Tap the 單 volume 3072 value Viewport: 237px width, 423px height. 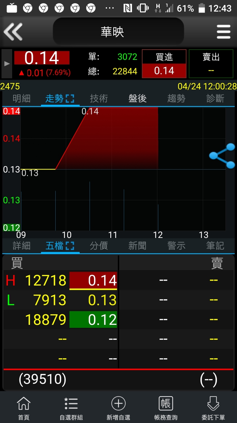(x=127, y=57)
